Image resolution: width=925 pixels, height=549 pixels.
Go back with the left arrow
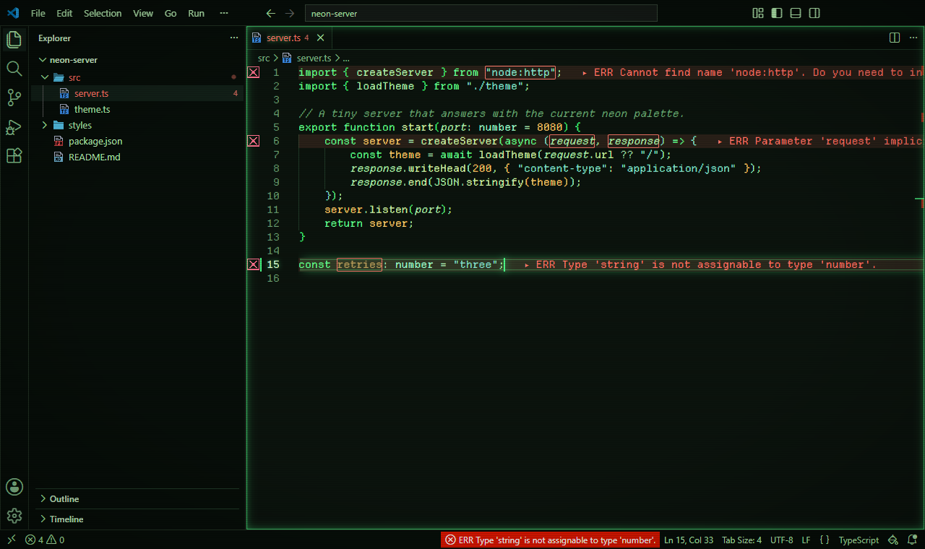tap(271, 13)
